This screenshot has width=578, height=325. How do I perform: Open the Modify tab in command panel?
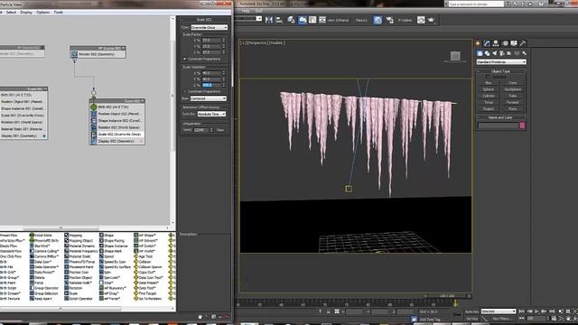[x=487, y=43]
